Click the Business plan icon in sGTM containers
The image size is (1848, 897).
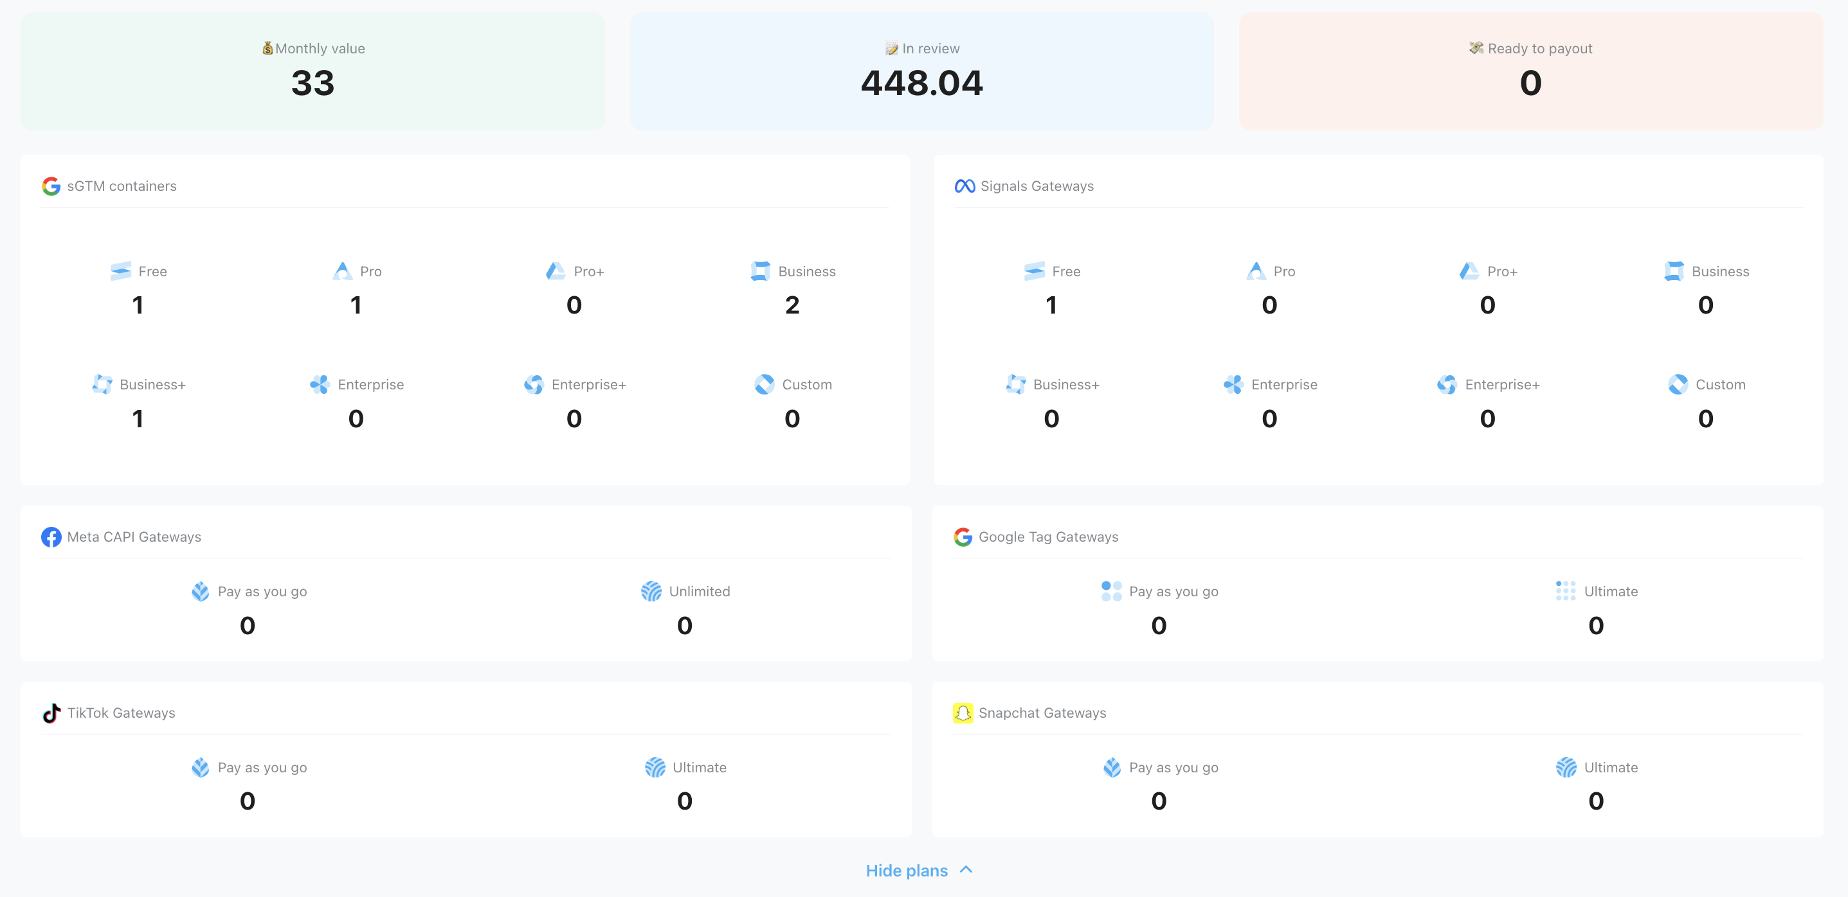pyautogui.click(x=761, y=271)
